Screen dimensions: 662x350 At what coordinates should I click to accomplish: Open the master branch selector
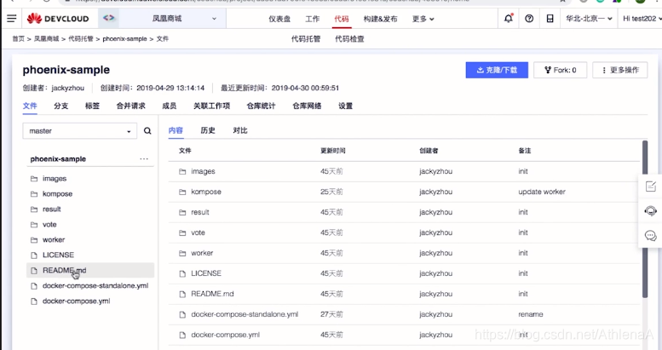[80, 131]
